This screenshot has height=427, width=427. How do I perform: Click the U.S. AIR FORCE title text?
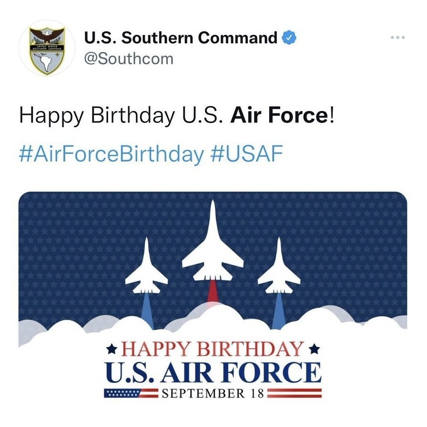pyautogui.click(x=213, y=372)
